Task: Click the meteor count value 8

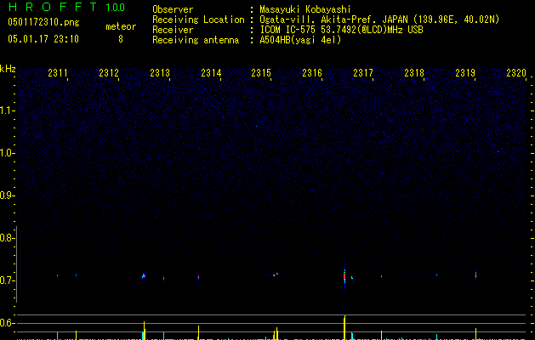Action: (x=121, y=39)
